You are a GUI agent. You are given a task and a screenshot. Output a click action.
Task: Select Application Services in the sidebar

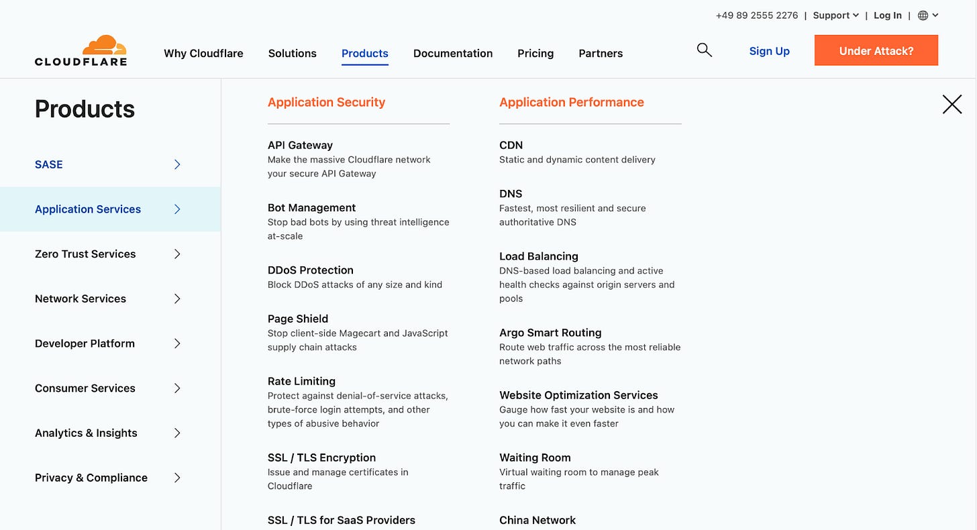87,209
